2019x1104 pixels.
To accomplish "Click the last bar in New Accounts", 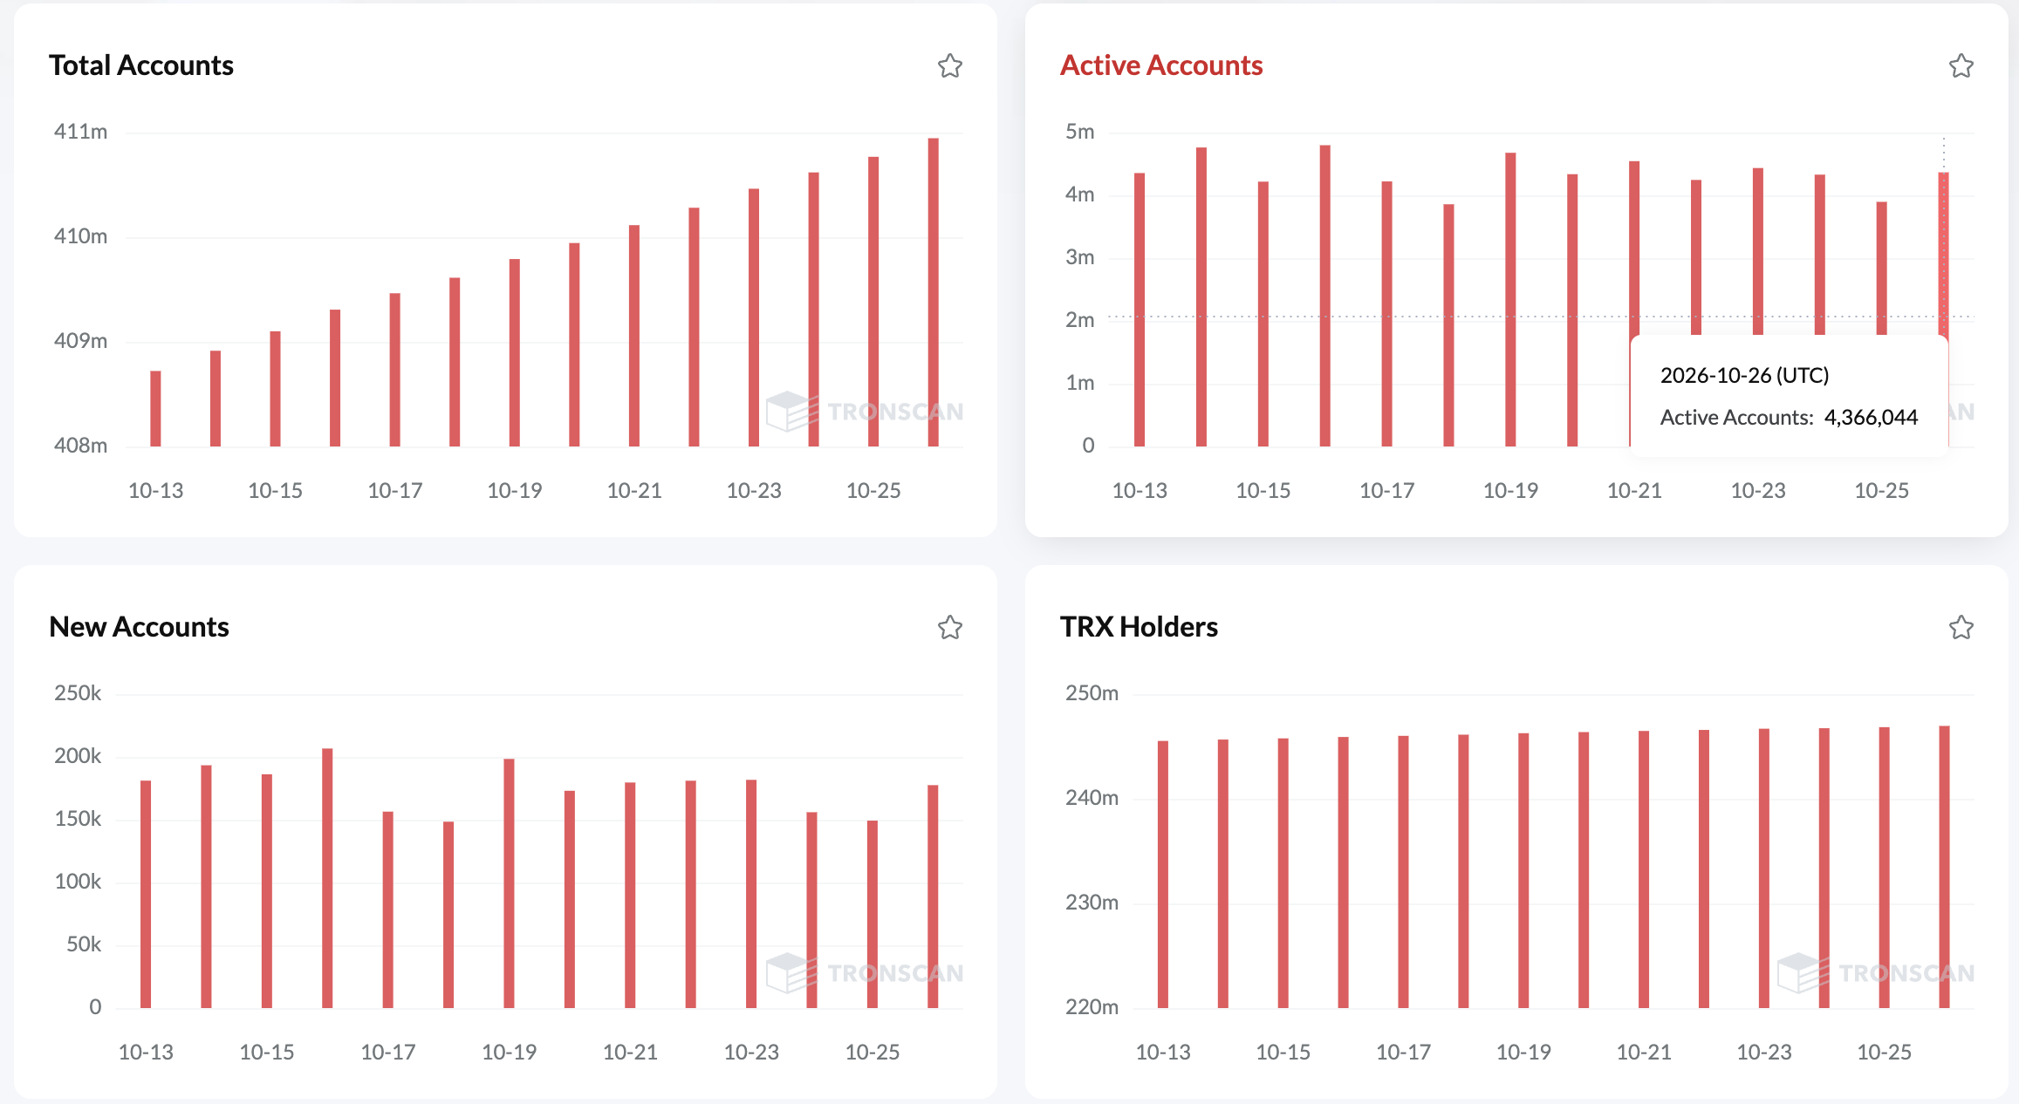I will [933, 896].
